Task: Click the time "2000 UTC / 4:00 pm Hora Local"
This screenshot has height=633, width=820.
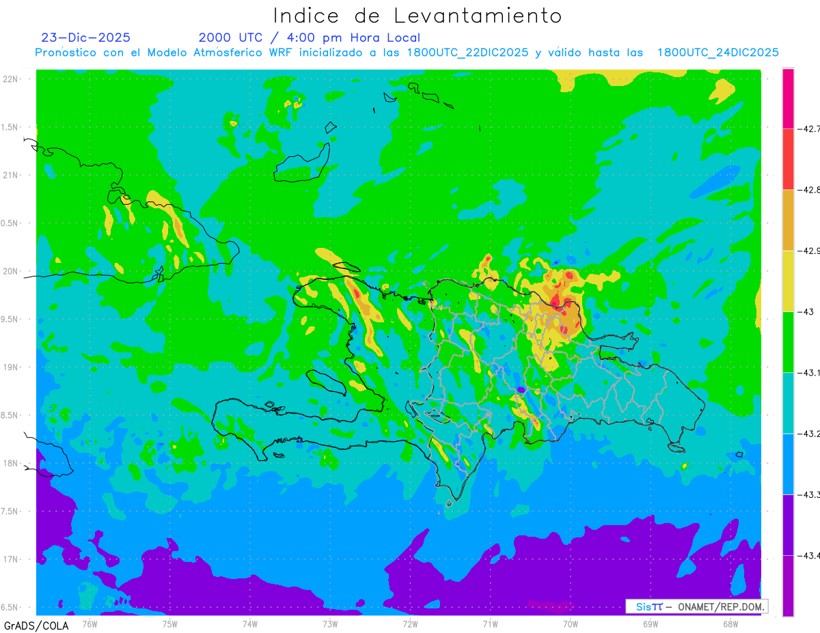Action: [x=310, y=38]
